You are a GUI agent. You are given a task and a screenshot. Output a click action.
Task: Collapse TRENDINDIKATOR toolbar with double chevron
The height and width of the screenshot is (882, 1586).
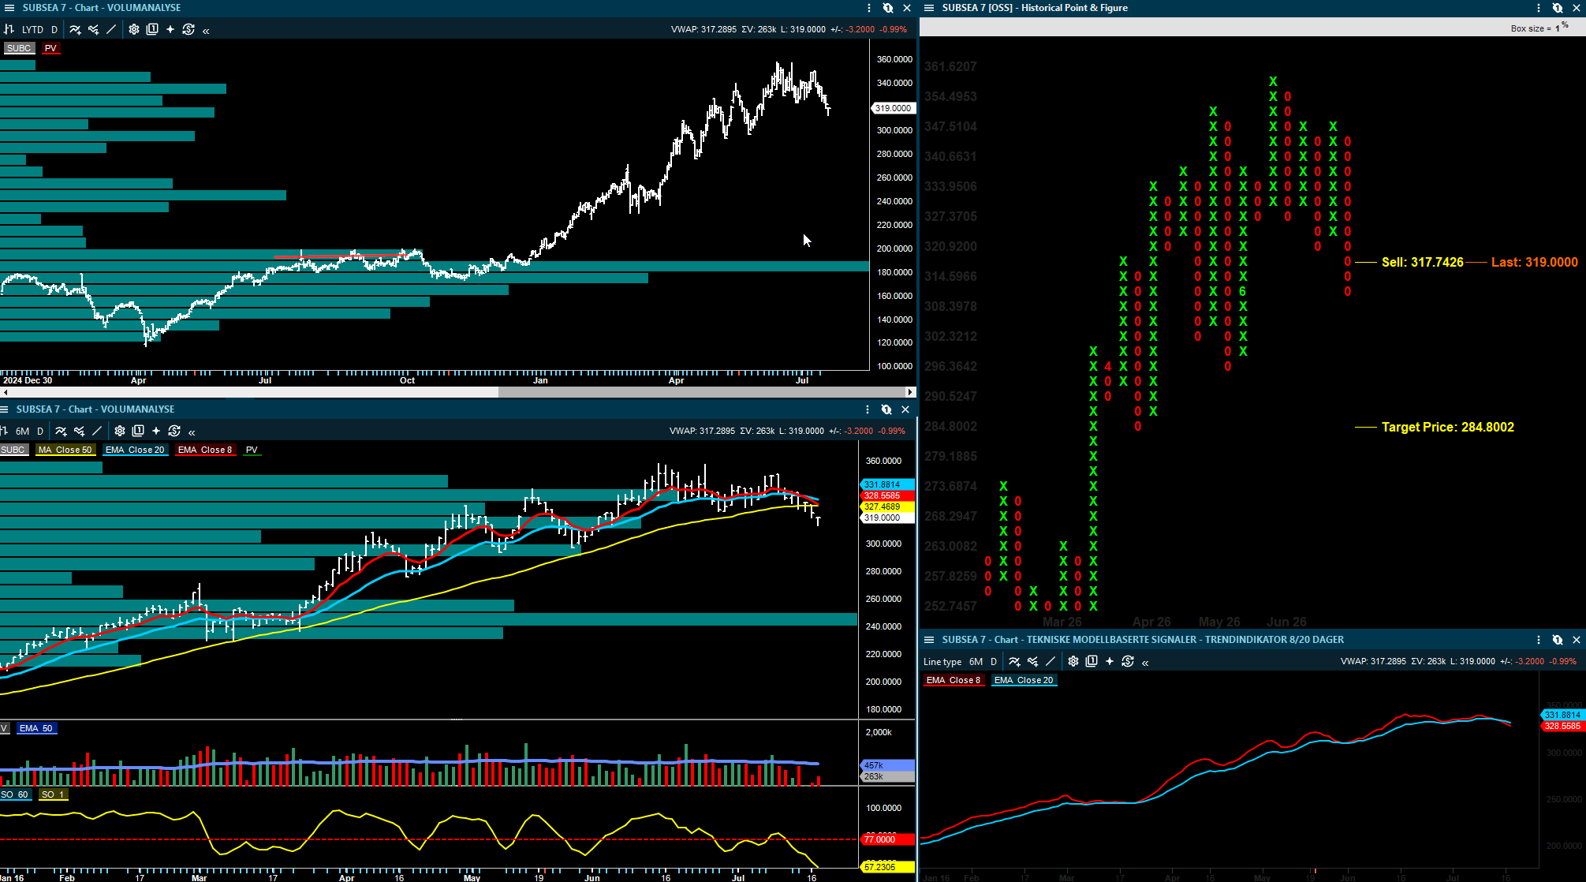pyautogui.click(x=1145, y=663)
